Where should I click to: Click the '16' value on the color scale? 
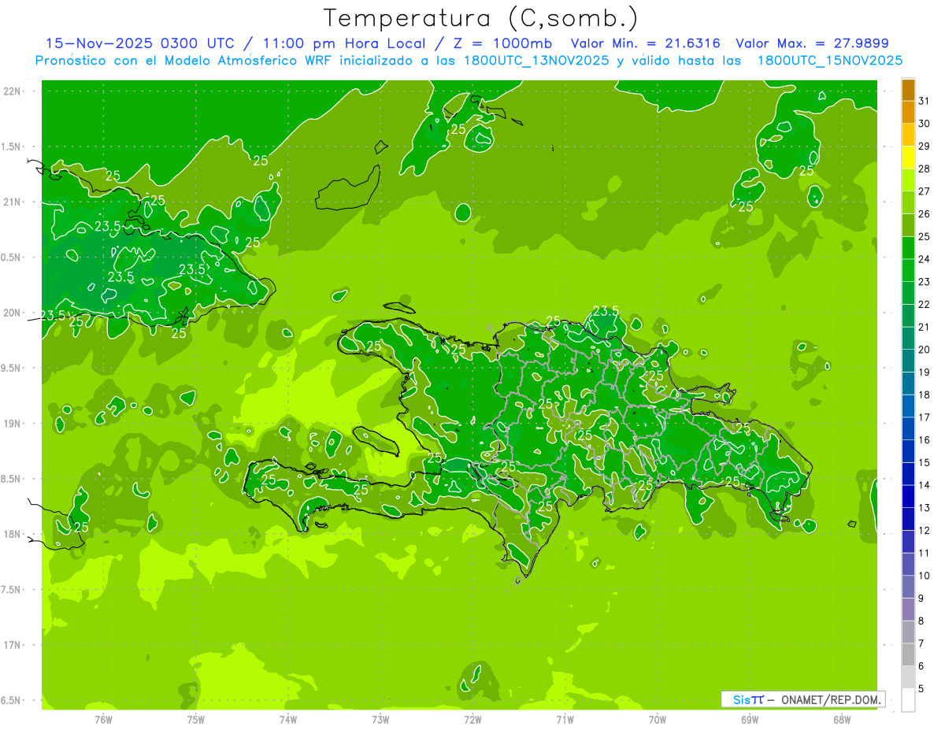[925, 439]
